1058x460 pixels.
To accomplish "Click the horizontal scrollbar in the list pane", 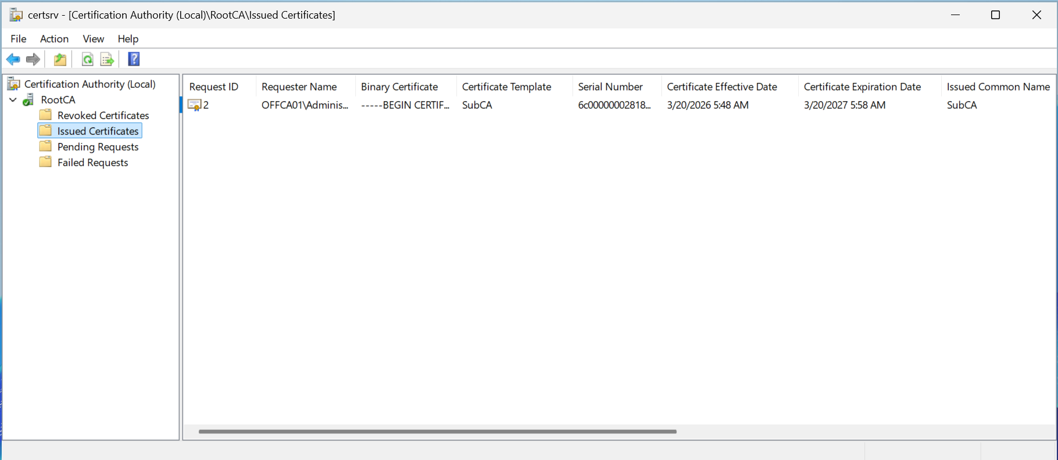I will coord(437,432).
